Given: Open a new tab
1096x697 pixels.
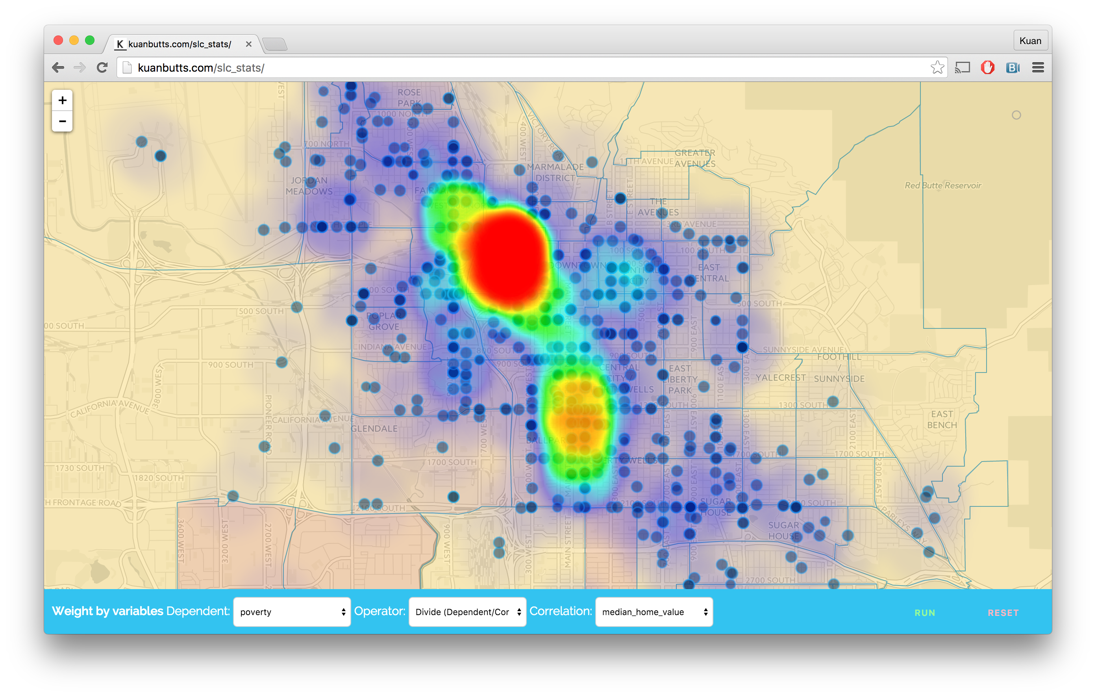Looking at the screenshot, I should click(275, 44).
